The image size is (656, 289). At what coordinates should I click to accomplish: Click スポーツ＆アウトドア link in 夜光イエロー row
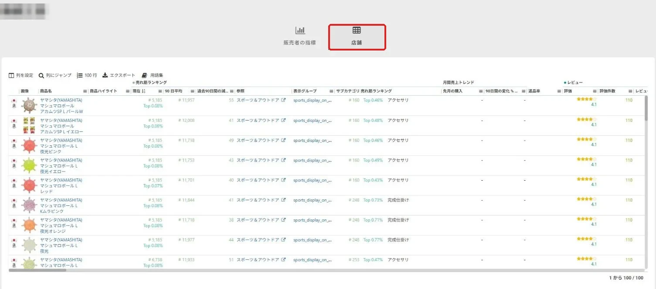coord(258,160)
